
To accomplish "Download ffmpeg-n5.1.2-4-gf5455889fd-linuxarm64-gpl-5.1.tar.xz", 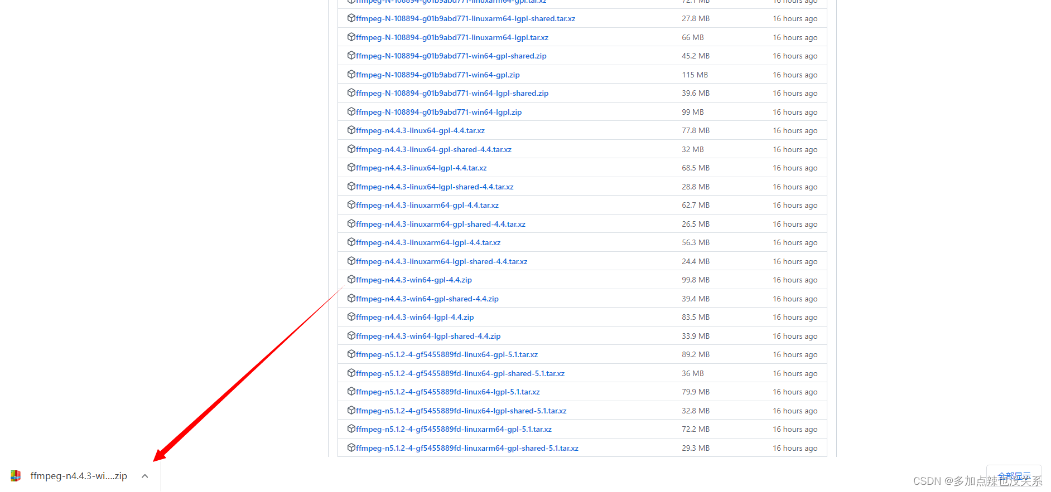I will click(x=454, y=429).
